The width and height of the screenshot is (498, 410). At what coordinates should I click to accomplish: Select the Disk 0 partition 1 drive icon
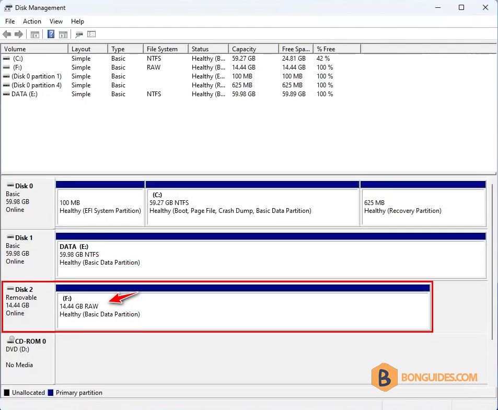[6, 76]
